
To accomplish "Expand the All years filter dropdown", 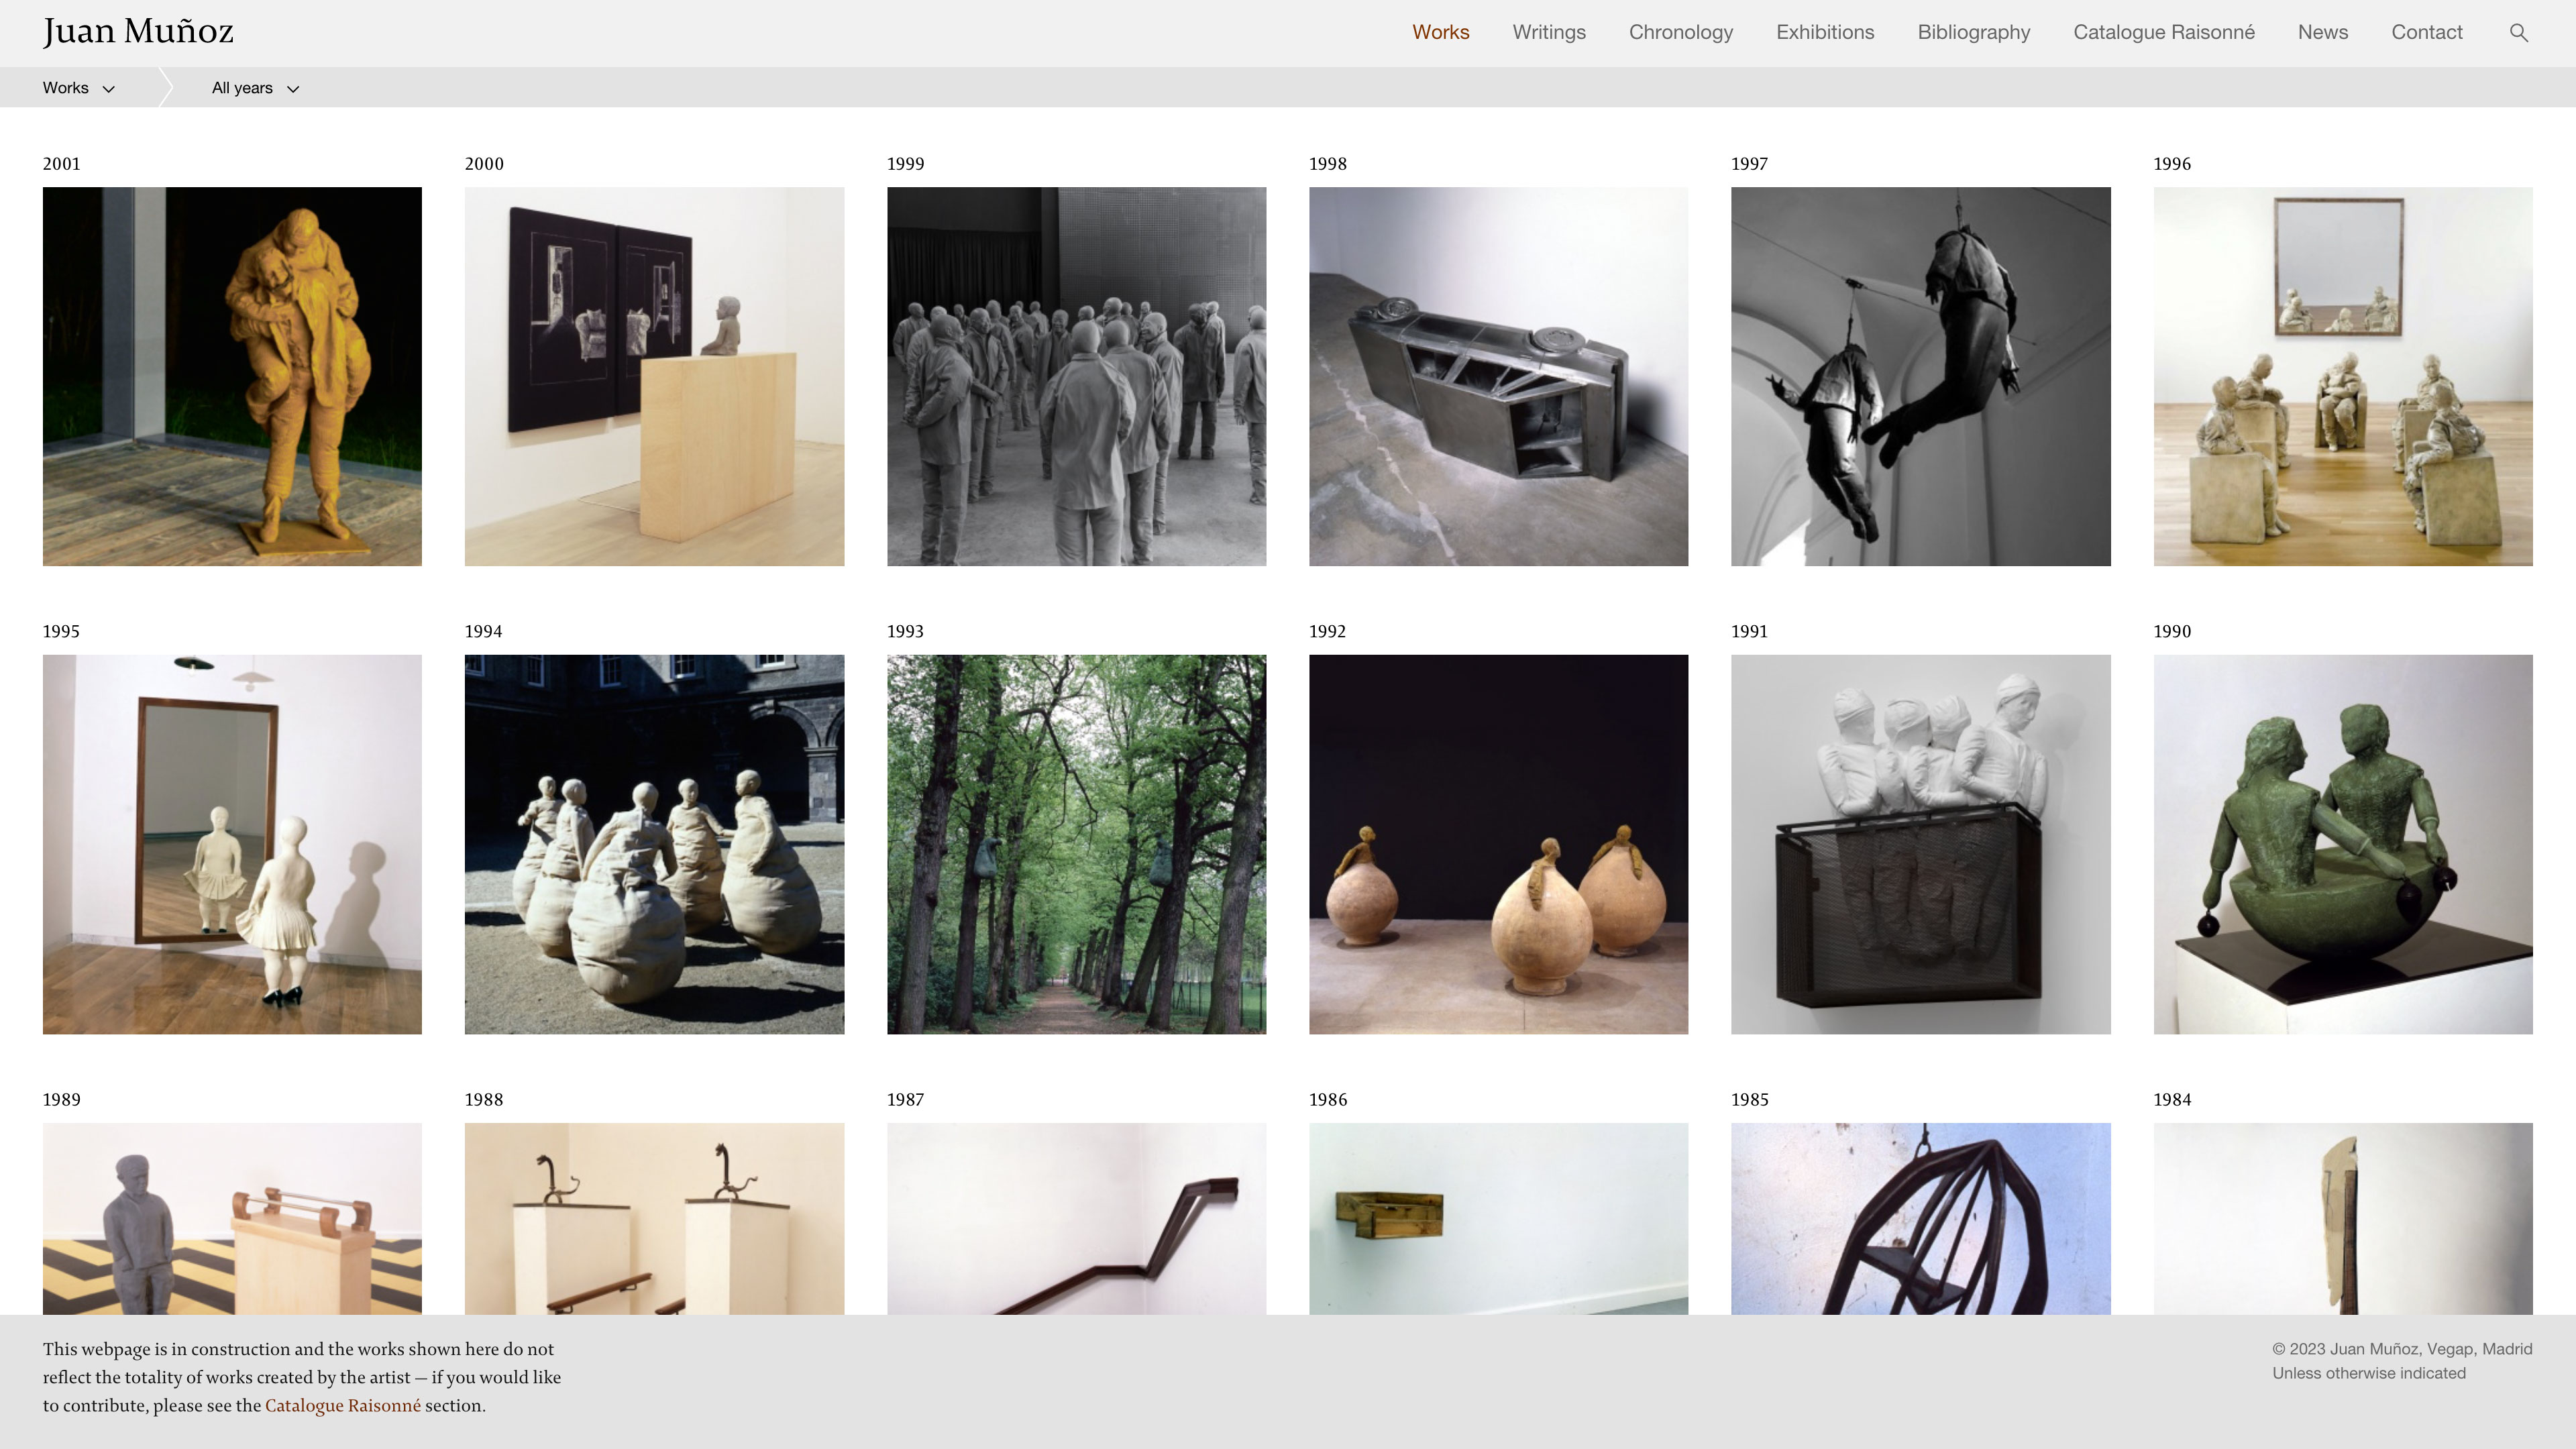I will pyautogui.click(x=255, y=88).
